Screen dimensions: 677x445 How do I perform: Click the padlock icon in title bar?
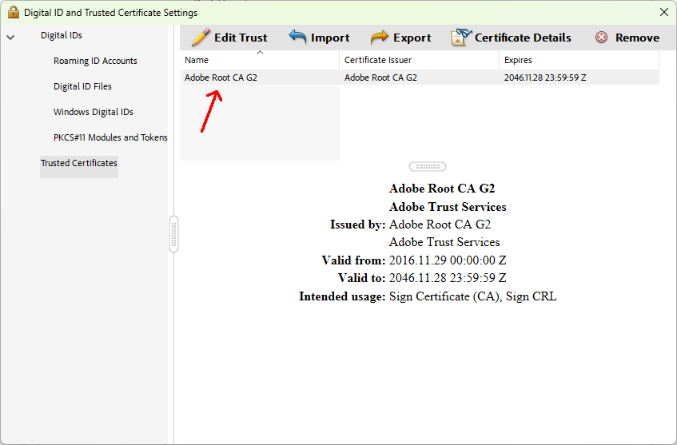(14, 12)
